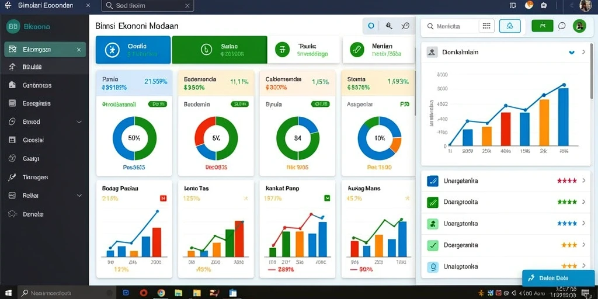598x299 pixels.
Task: Click the grid view icon beside search
Action: (486, 26)
